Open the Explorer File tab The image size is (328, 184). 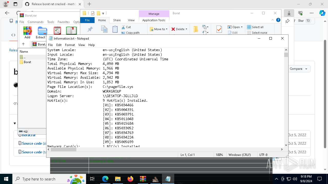click(x=87, y=20)
